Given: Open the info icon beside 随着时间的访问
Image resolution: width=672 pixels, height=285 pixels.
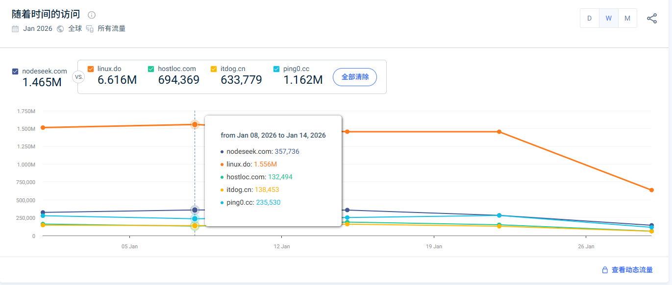Looking at the screenshot, I should (92, 15).
